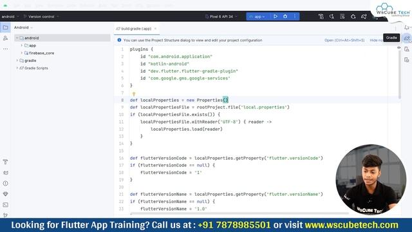This screenshot has width=412, height=232.
Task: Open more run actions vertical dots
Action: tap(295, 16)
